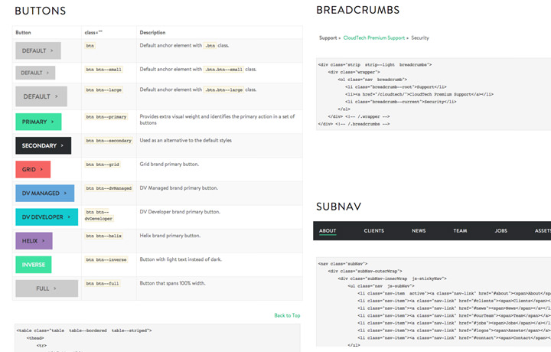Click the SUBNAV section heading

point(338,207)
